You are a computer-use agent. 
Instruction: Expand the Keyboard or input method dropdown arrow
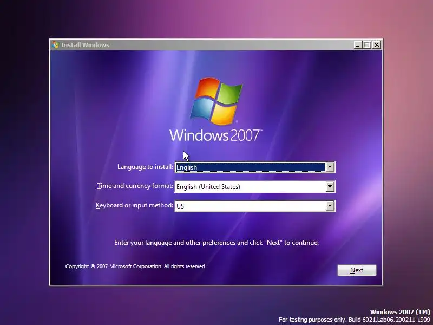tap(330, 206)
